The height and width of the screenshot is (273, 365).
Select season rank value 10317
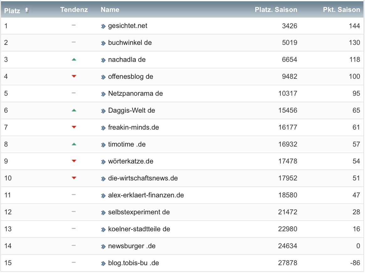point(288,94)
